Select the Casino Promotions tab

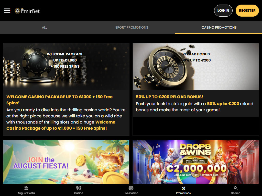pos(219,28)
